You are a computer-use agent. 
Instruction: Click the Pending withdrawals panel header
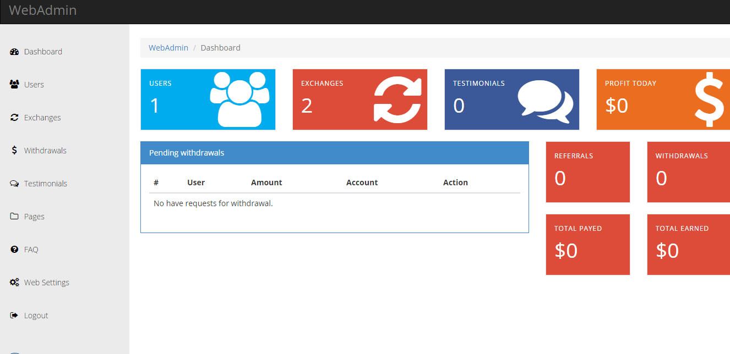click(335, 153)
